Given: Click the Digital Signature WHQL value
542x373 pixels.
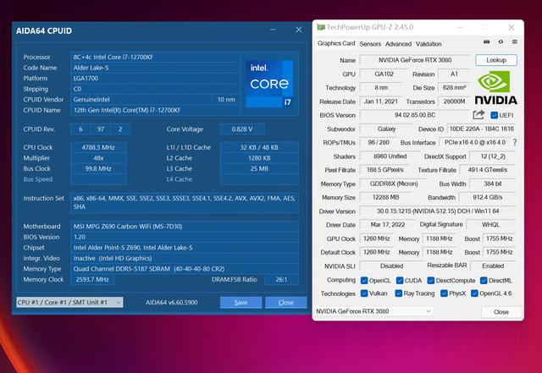Looking at the screenshot, I should pyautogui.click(x=491, y=224).
